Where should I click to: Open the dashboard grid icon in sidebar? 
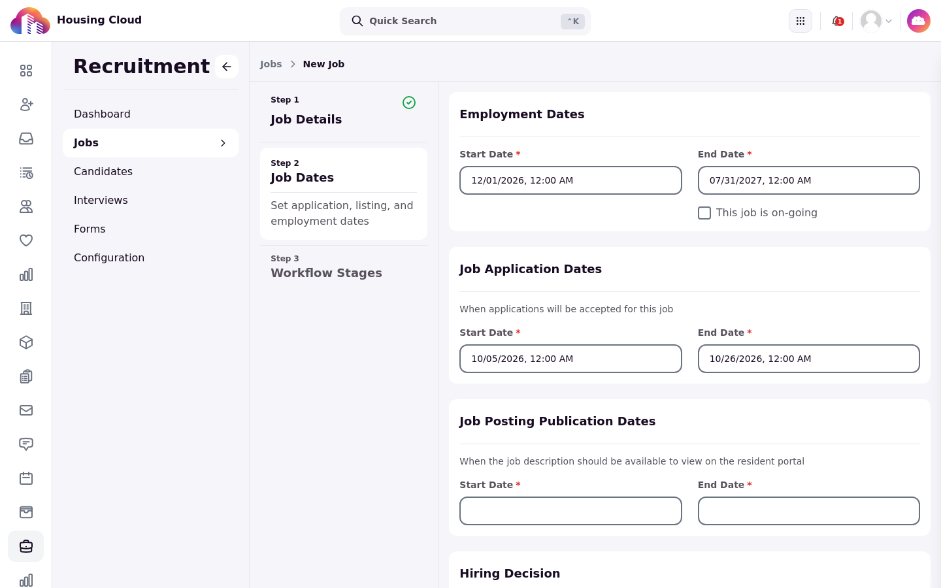pos(26,71)
